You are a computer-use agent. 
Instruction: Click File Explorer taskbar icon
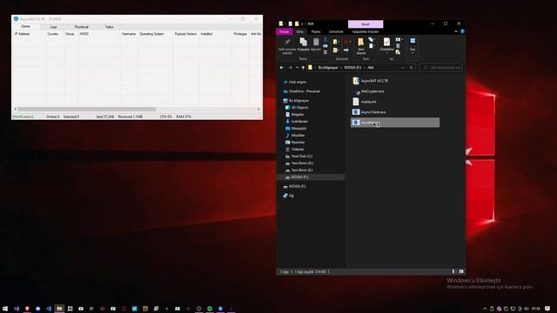[59, 309]
